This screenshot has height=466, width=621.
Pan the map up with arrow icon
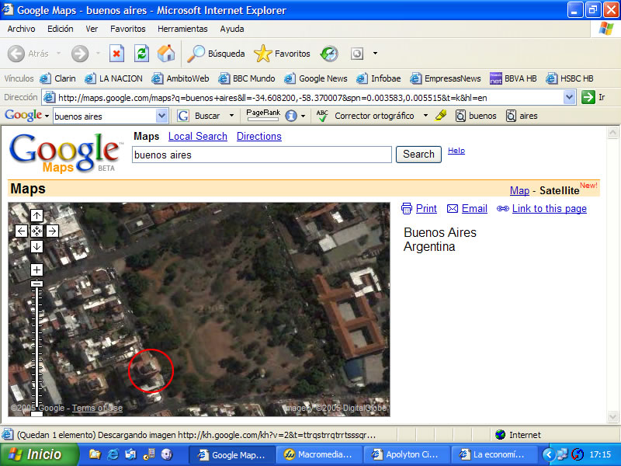pyautogui.click(x=36, y=216)
